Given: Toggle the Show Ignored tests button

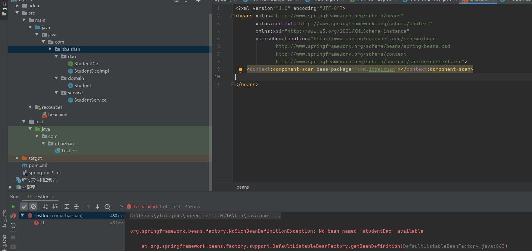Looking at the screenshot, I should point(33,207).
